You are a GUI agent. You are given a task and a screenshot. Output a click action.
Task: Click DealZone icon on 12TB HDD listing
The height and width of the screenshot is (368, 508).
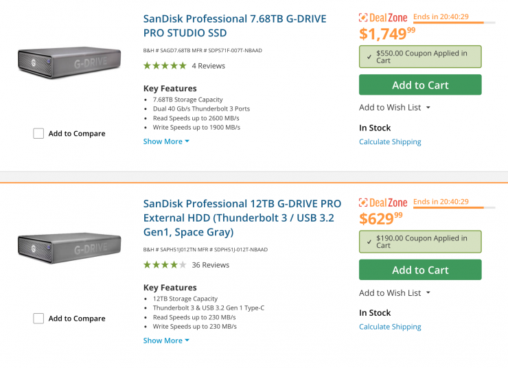point(364,203)
